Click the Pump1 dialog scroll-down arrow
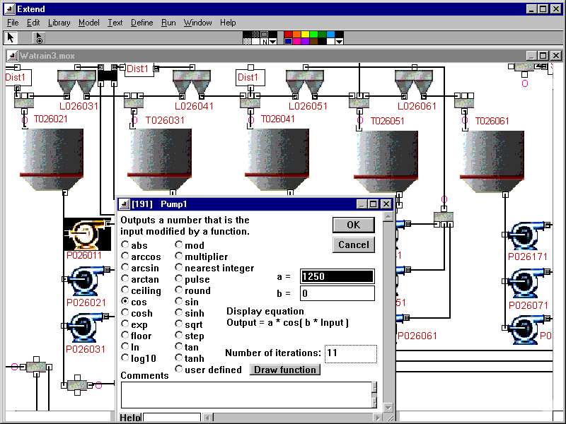 pos(388,408)
